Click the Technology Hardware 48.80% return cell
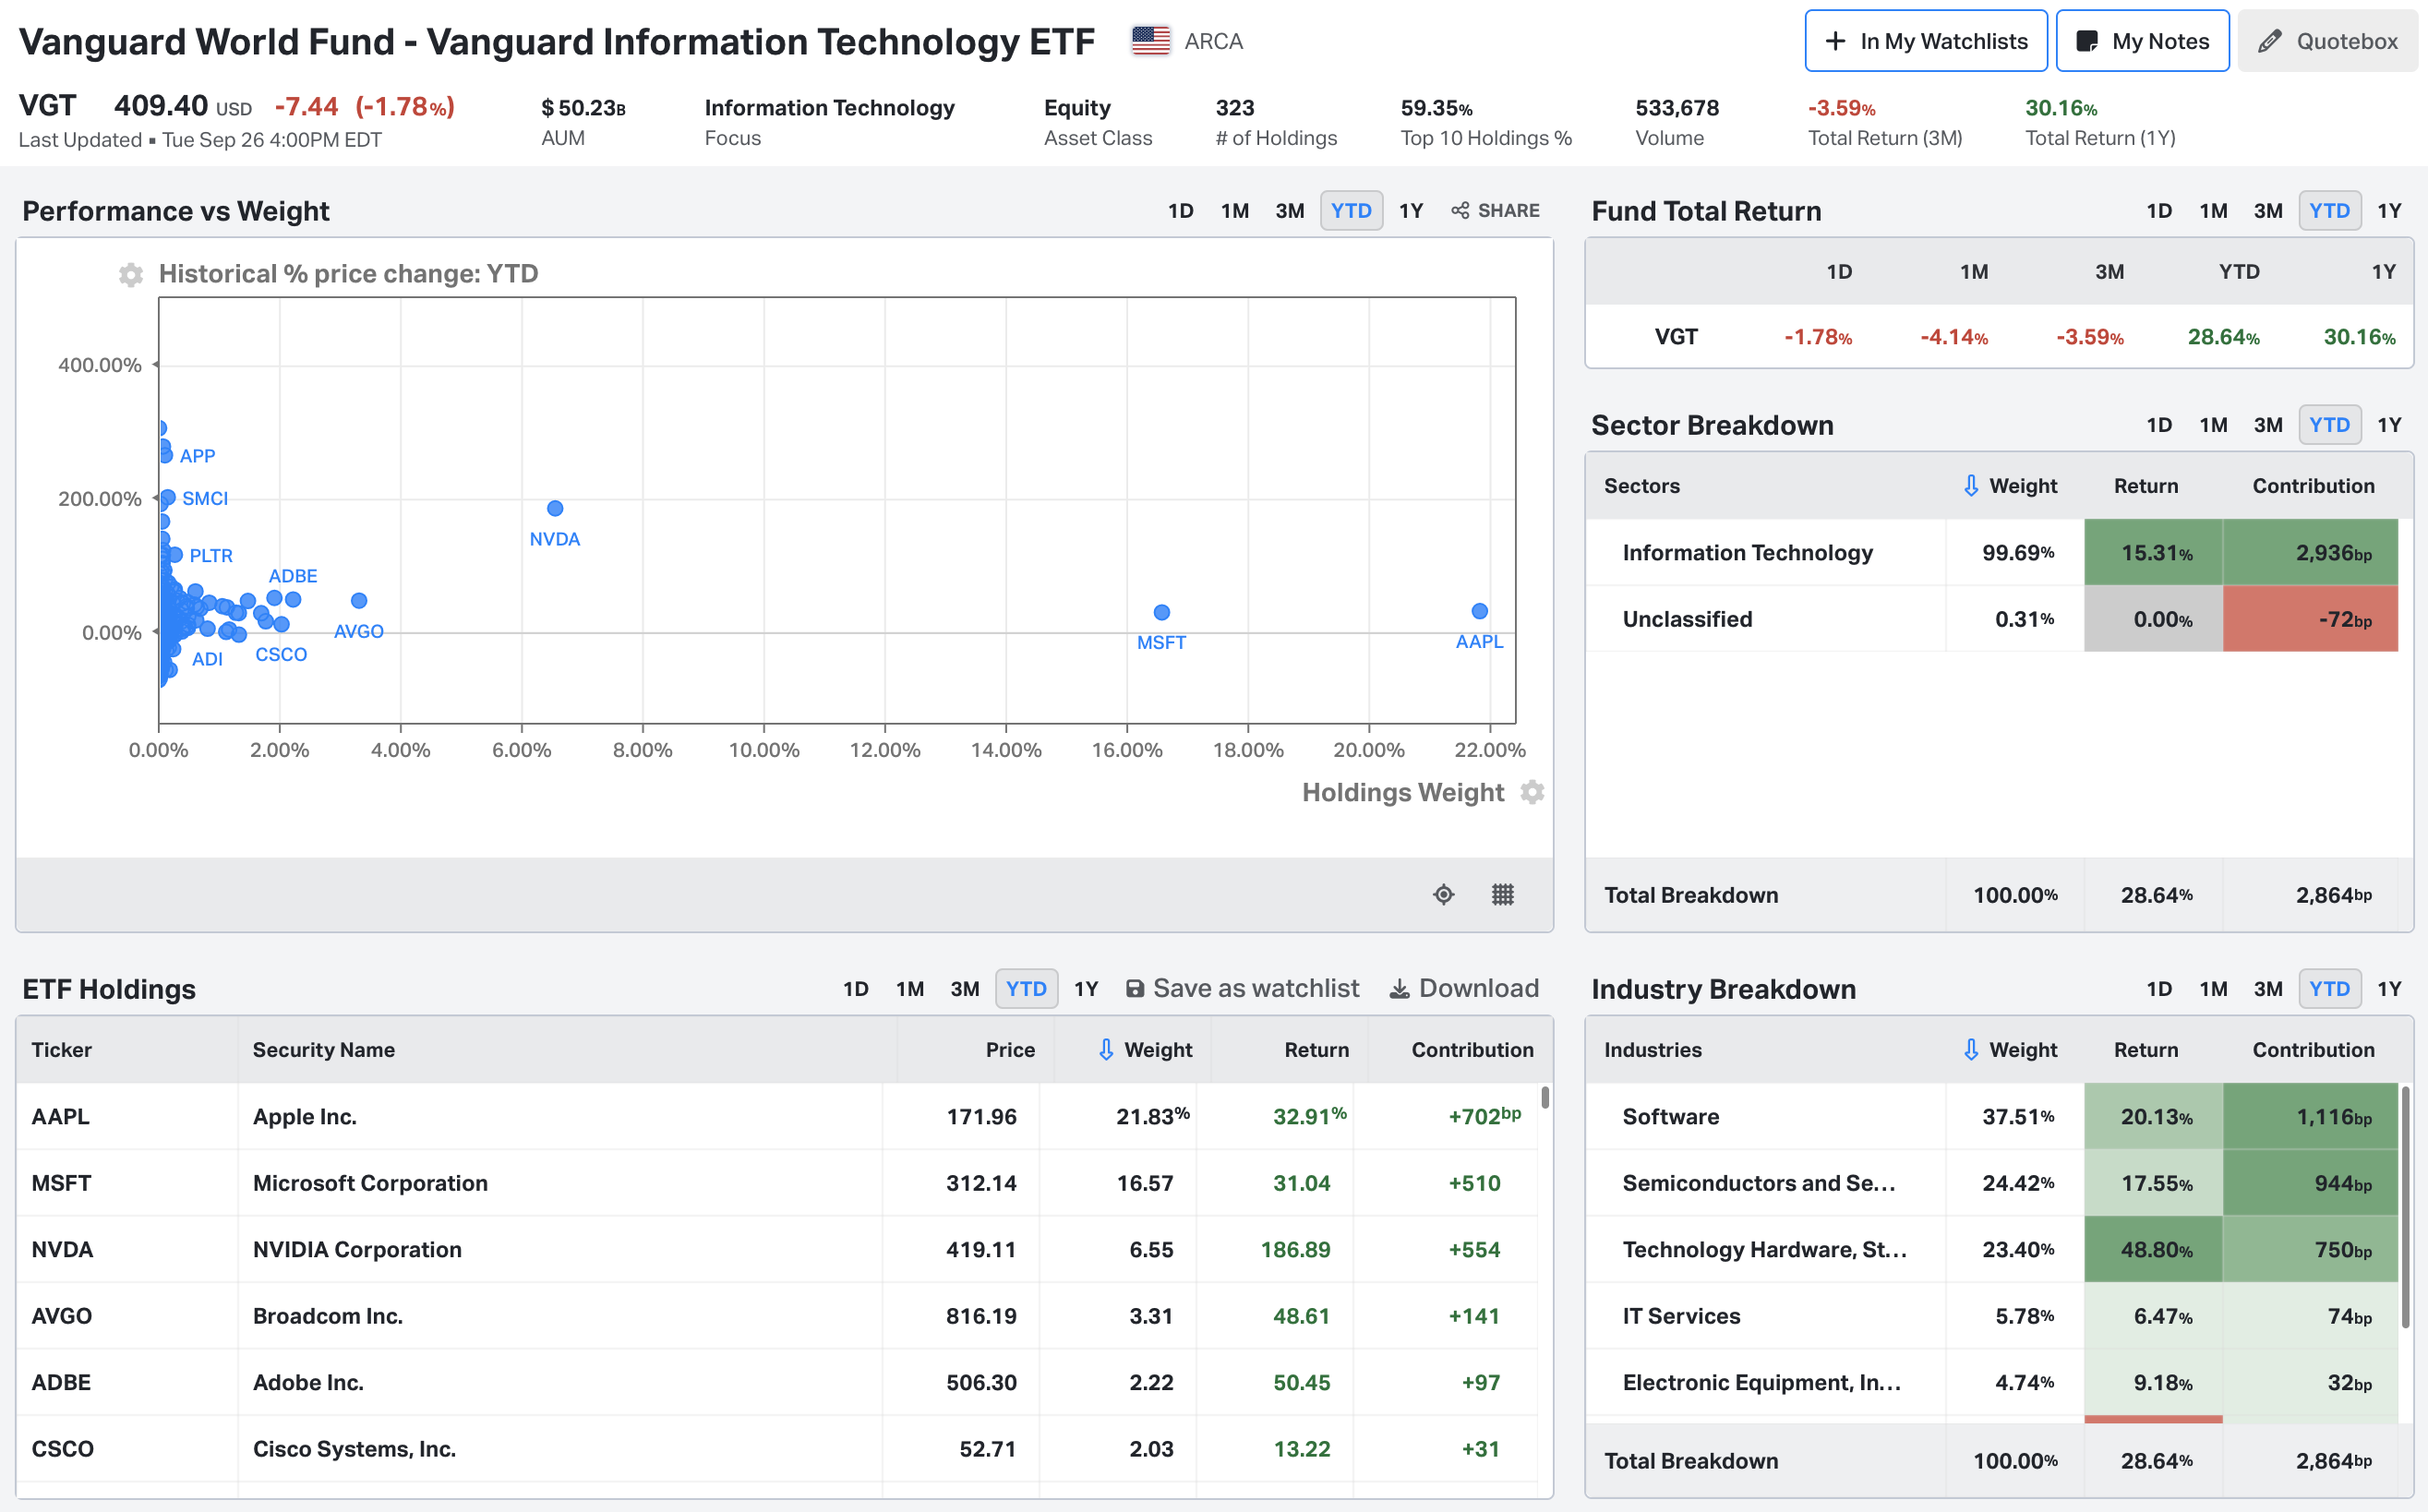Viewport: 2428px width, 1512px height. pos(2153,1250)
